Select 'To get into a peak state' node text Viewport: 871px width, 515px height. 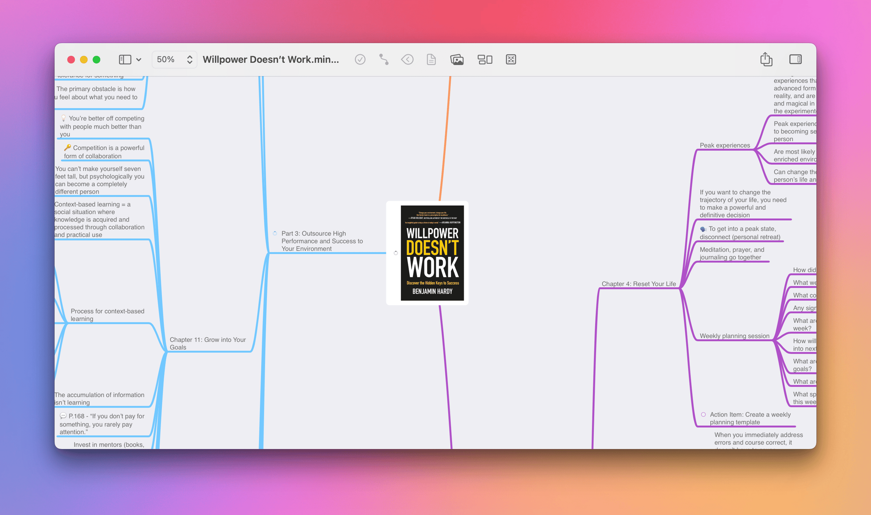[x=740, y=233]
